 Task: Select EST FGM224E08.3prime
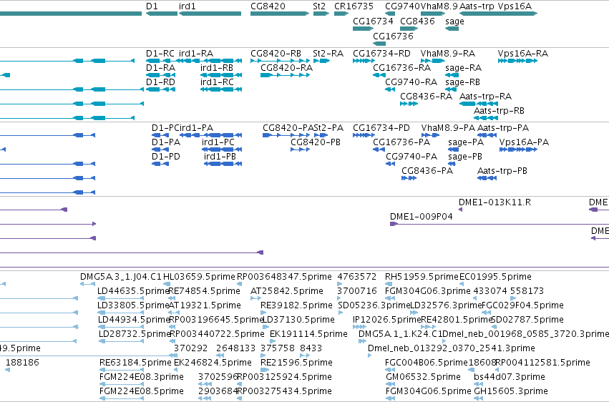click(x=122, y=384)
